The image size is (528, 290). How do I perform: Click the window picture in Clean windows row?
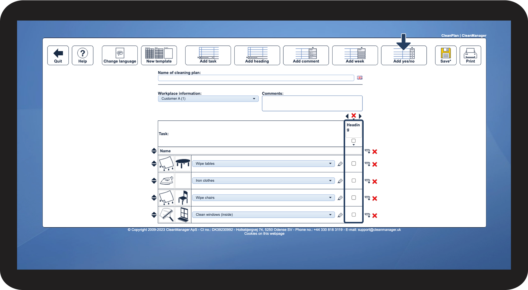183,214
